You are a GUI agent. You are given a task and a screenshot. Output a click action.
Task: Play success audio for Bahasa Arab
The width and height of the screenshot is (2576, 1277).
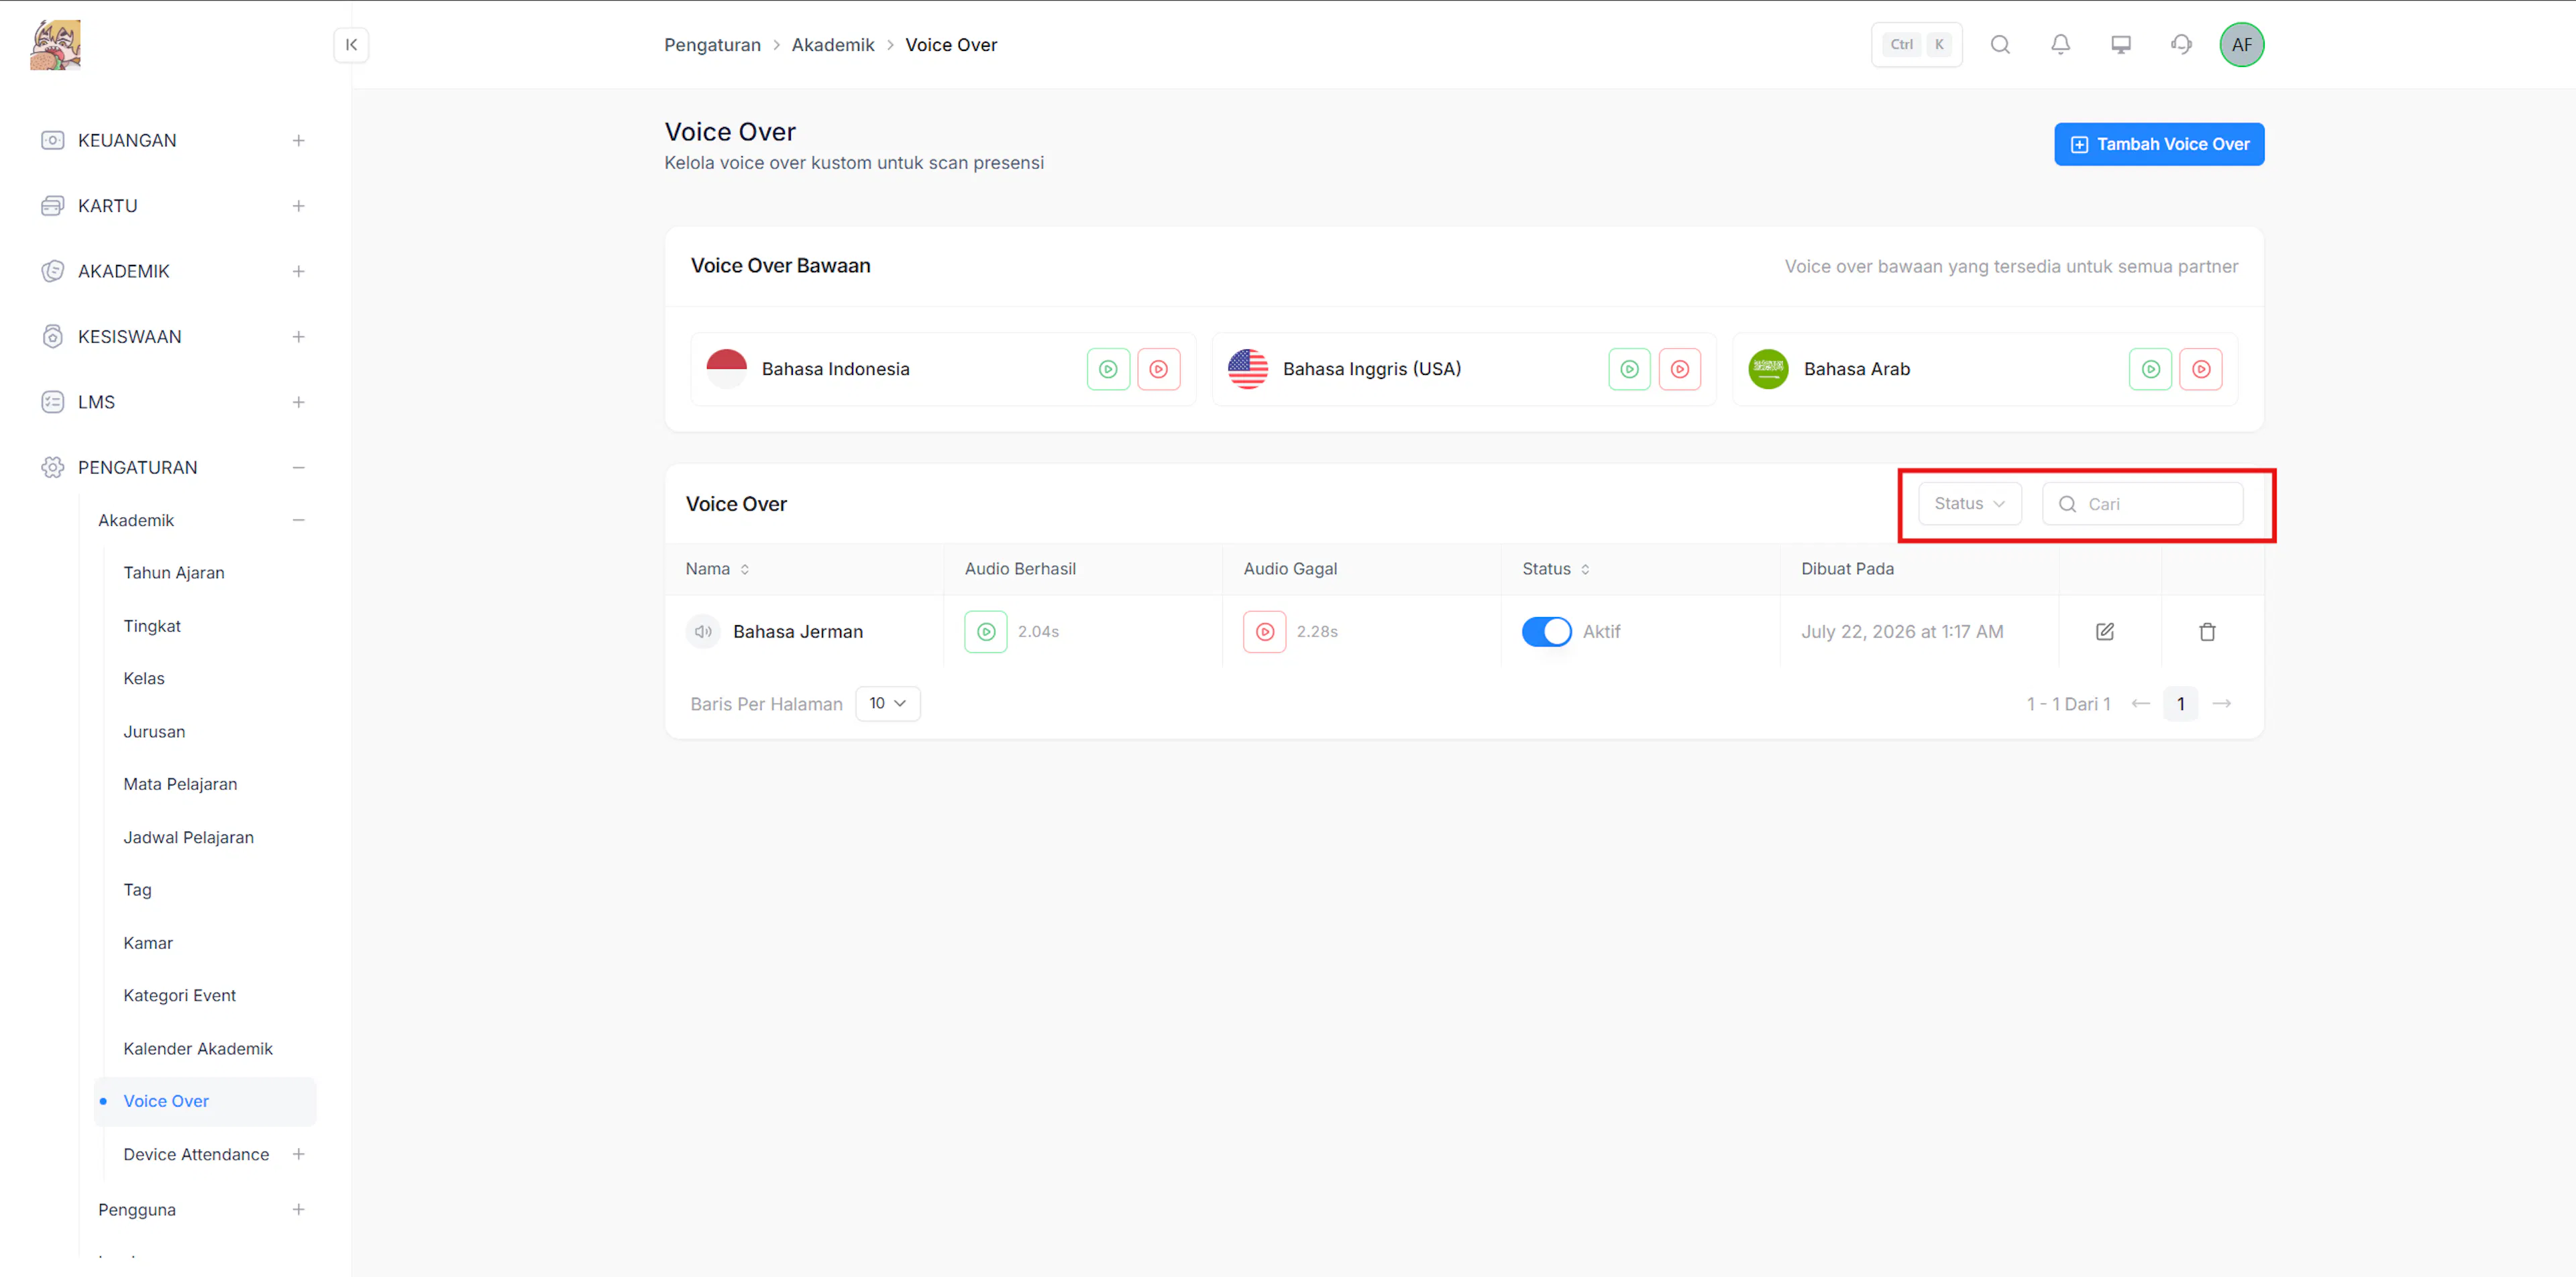[x=2150, y=369]
